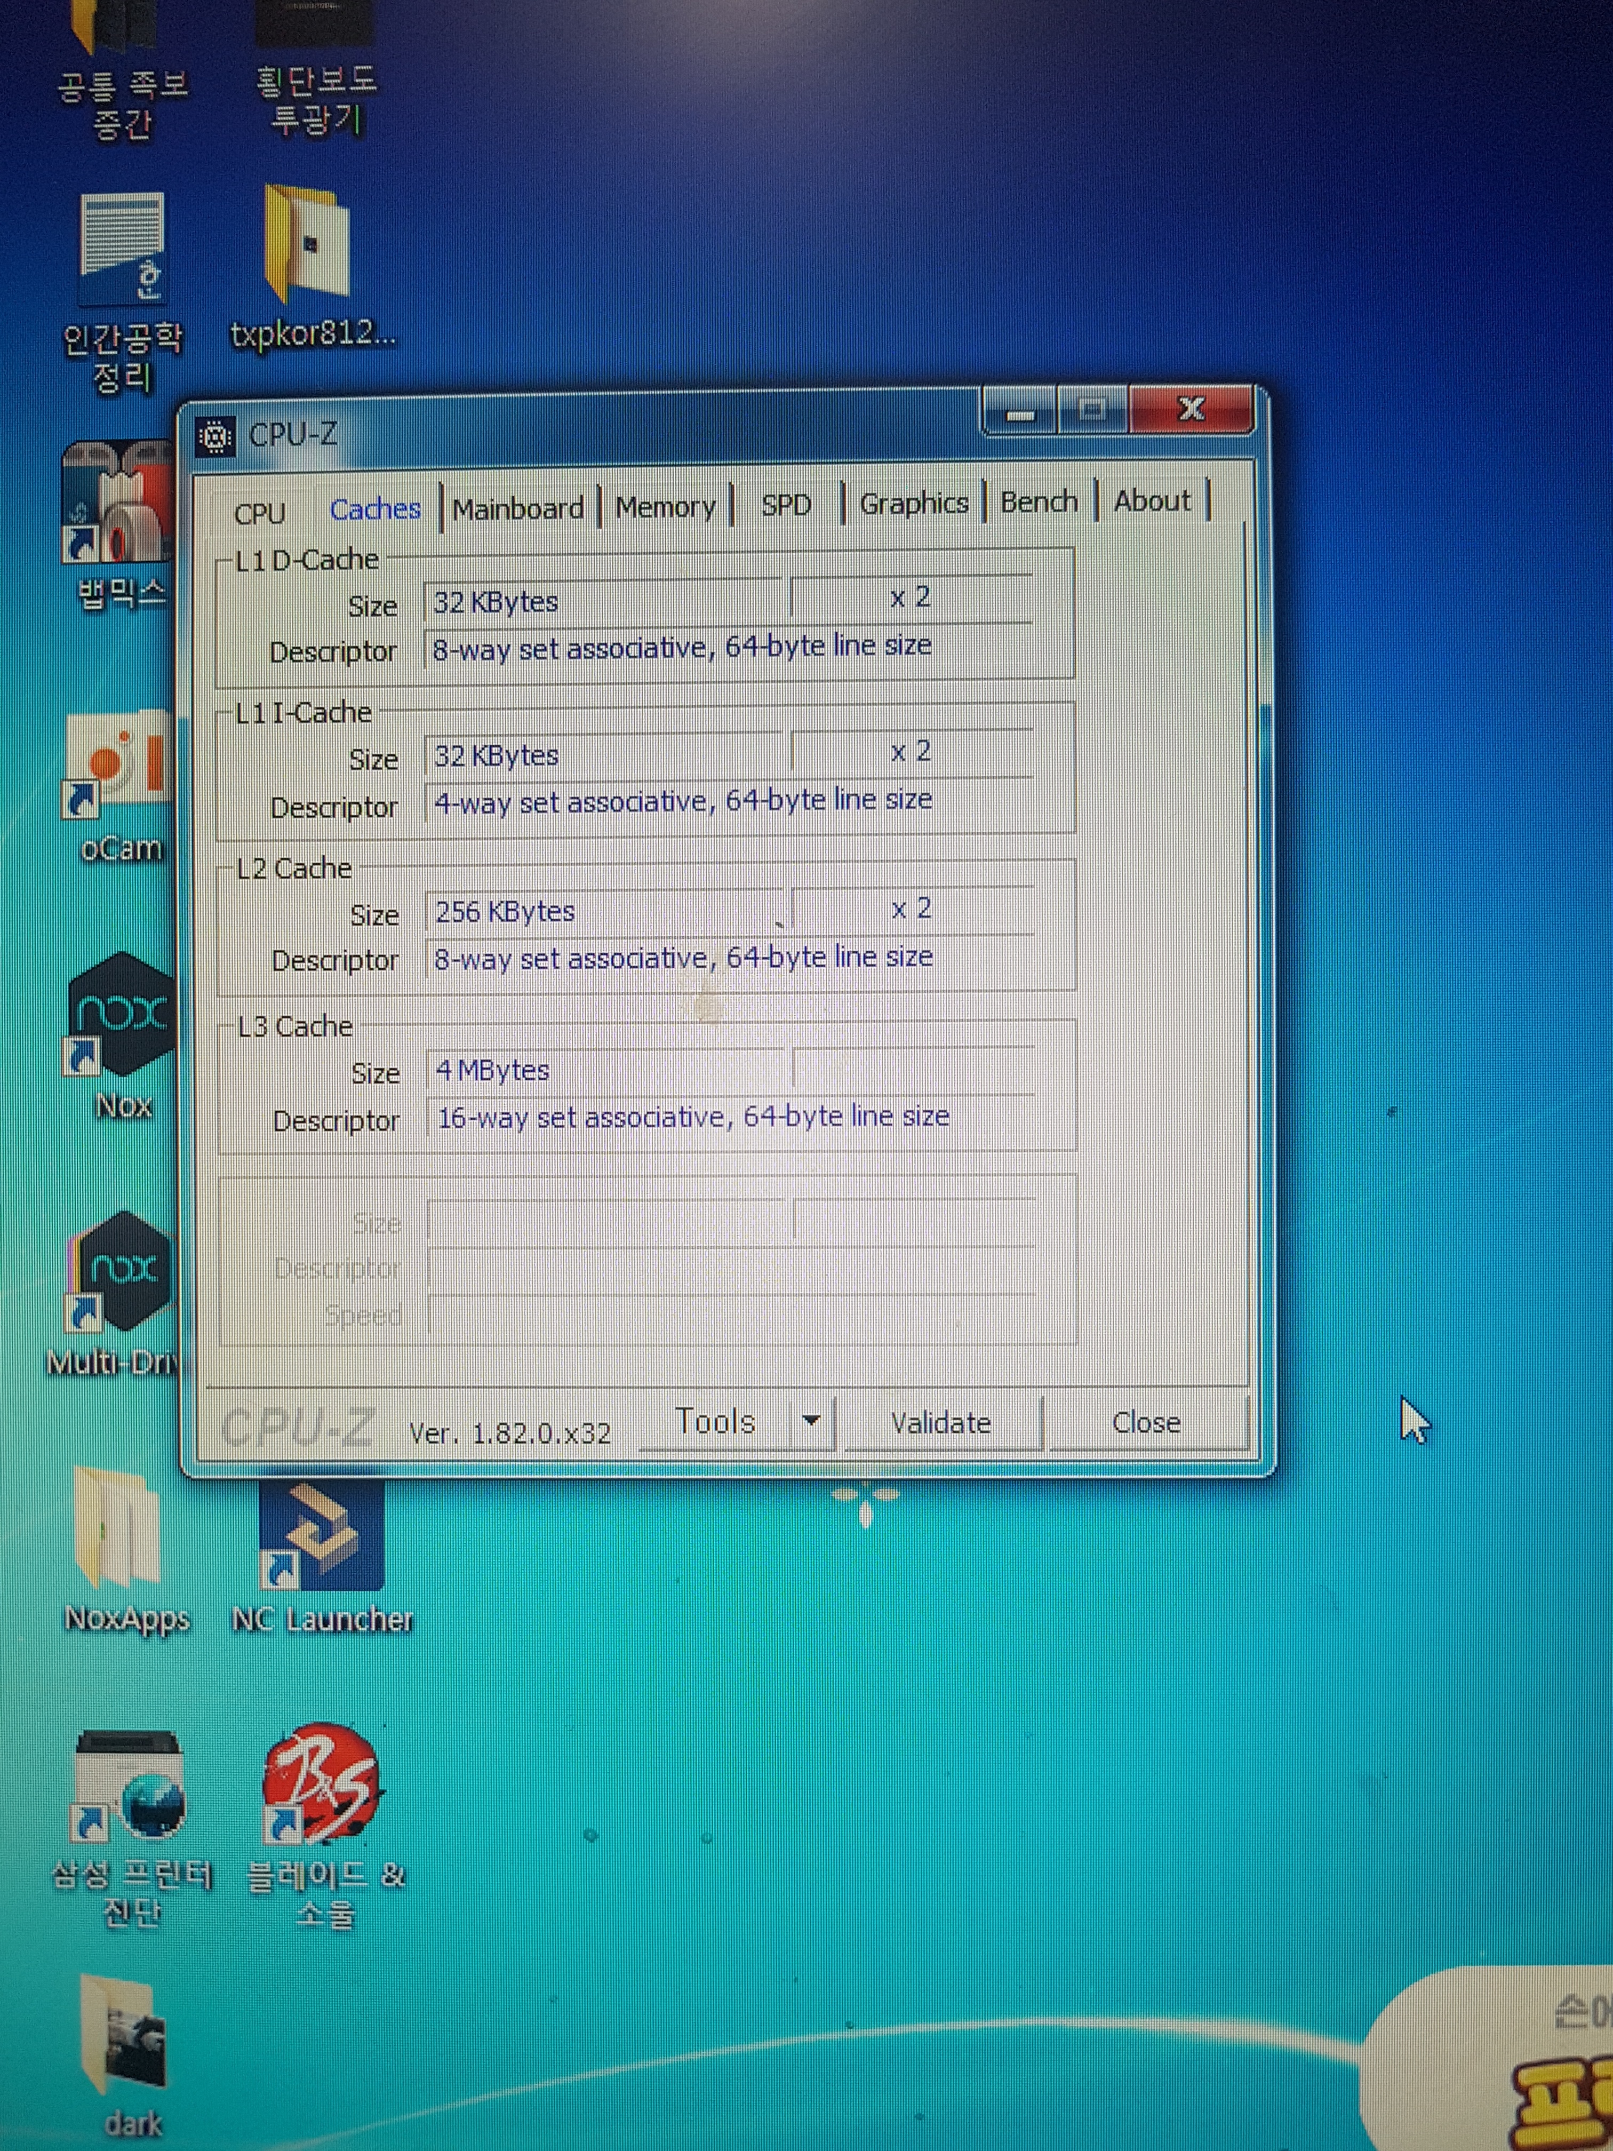Click the Ver. 1.82.0.x32 version text
Viewport: 1613px width, 2151px height.
pyautogui.click(x=509, y=1432)
